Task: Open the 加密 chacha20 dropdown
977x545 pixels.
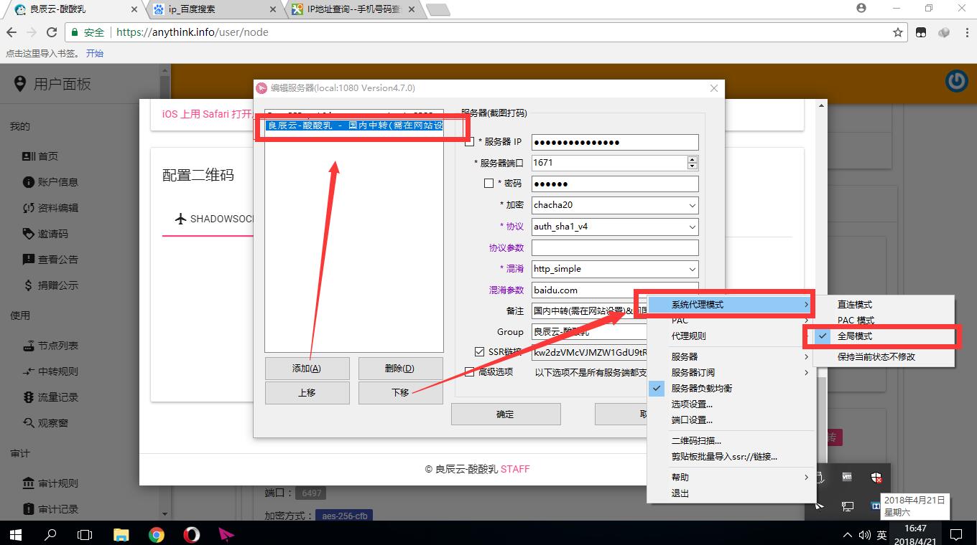Action: coord(614,205)
